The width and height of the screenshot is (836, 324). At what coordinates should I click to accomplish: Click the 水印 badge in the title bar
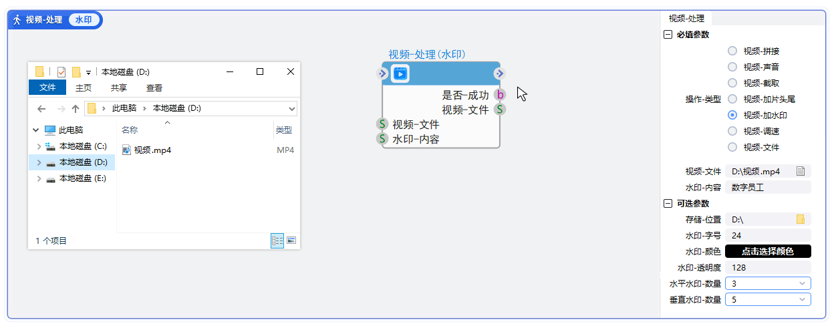[x=84, y=19]
